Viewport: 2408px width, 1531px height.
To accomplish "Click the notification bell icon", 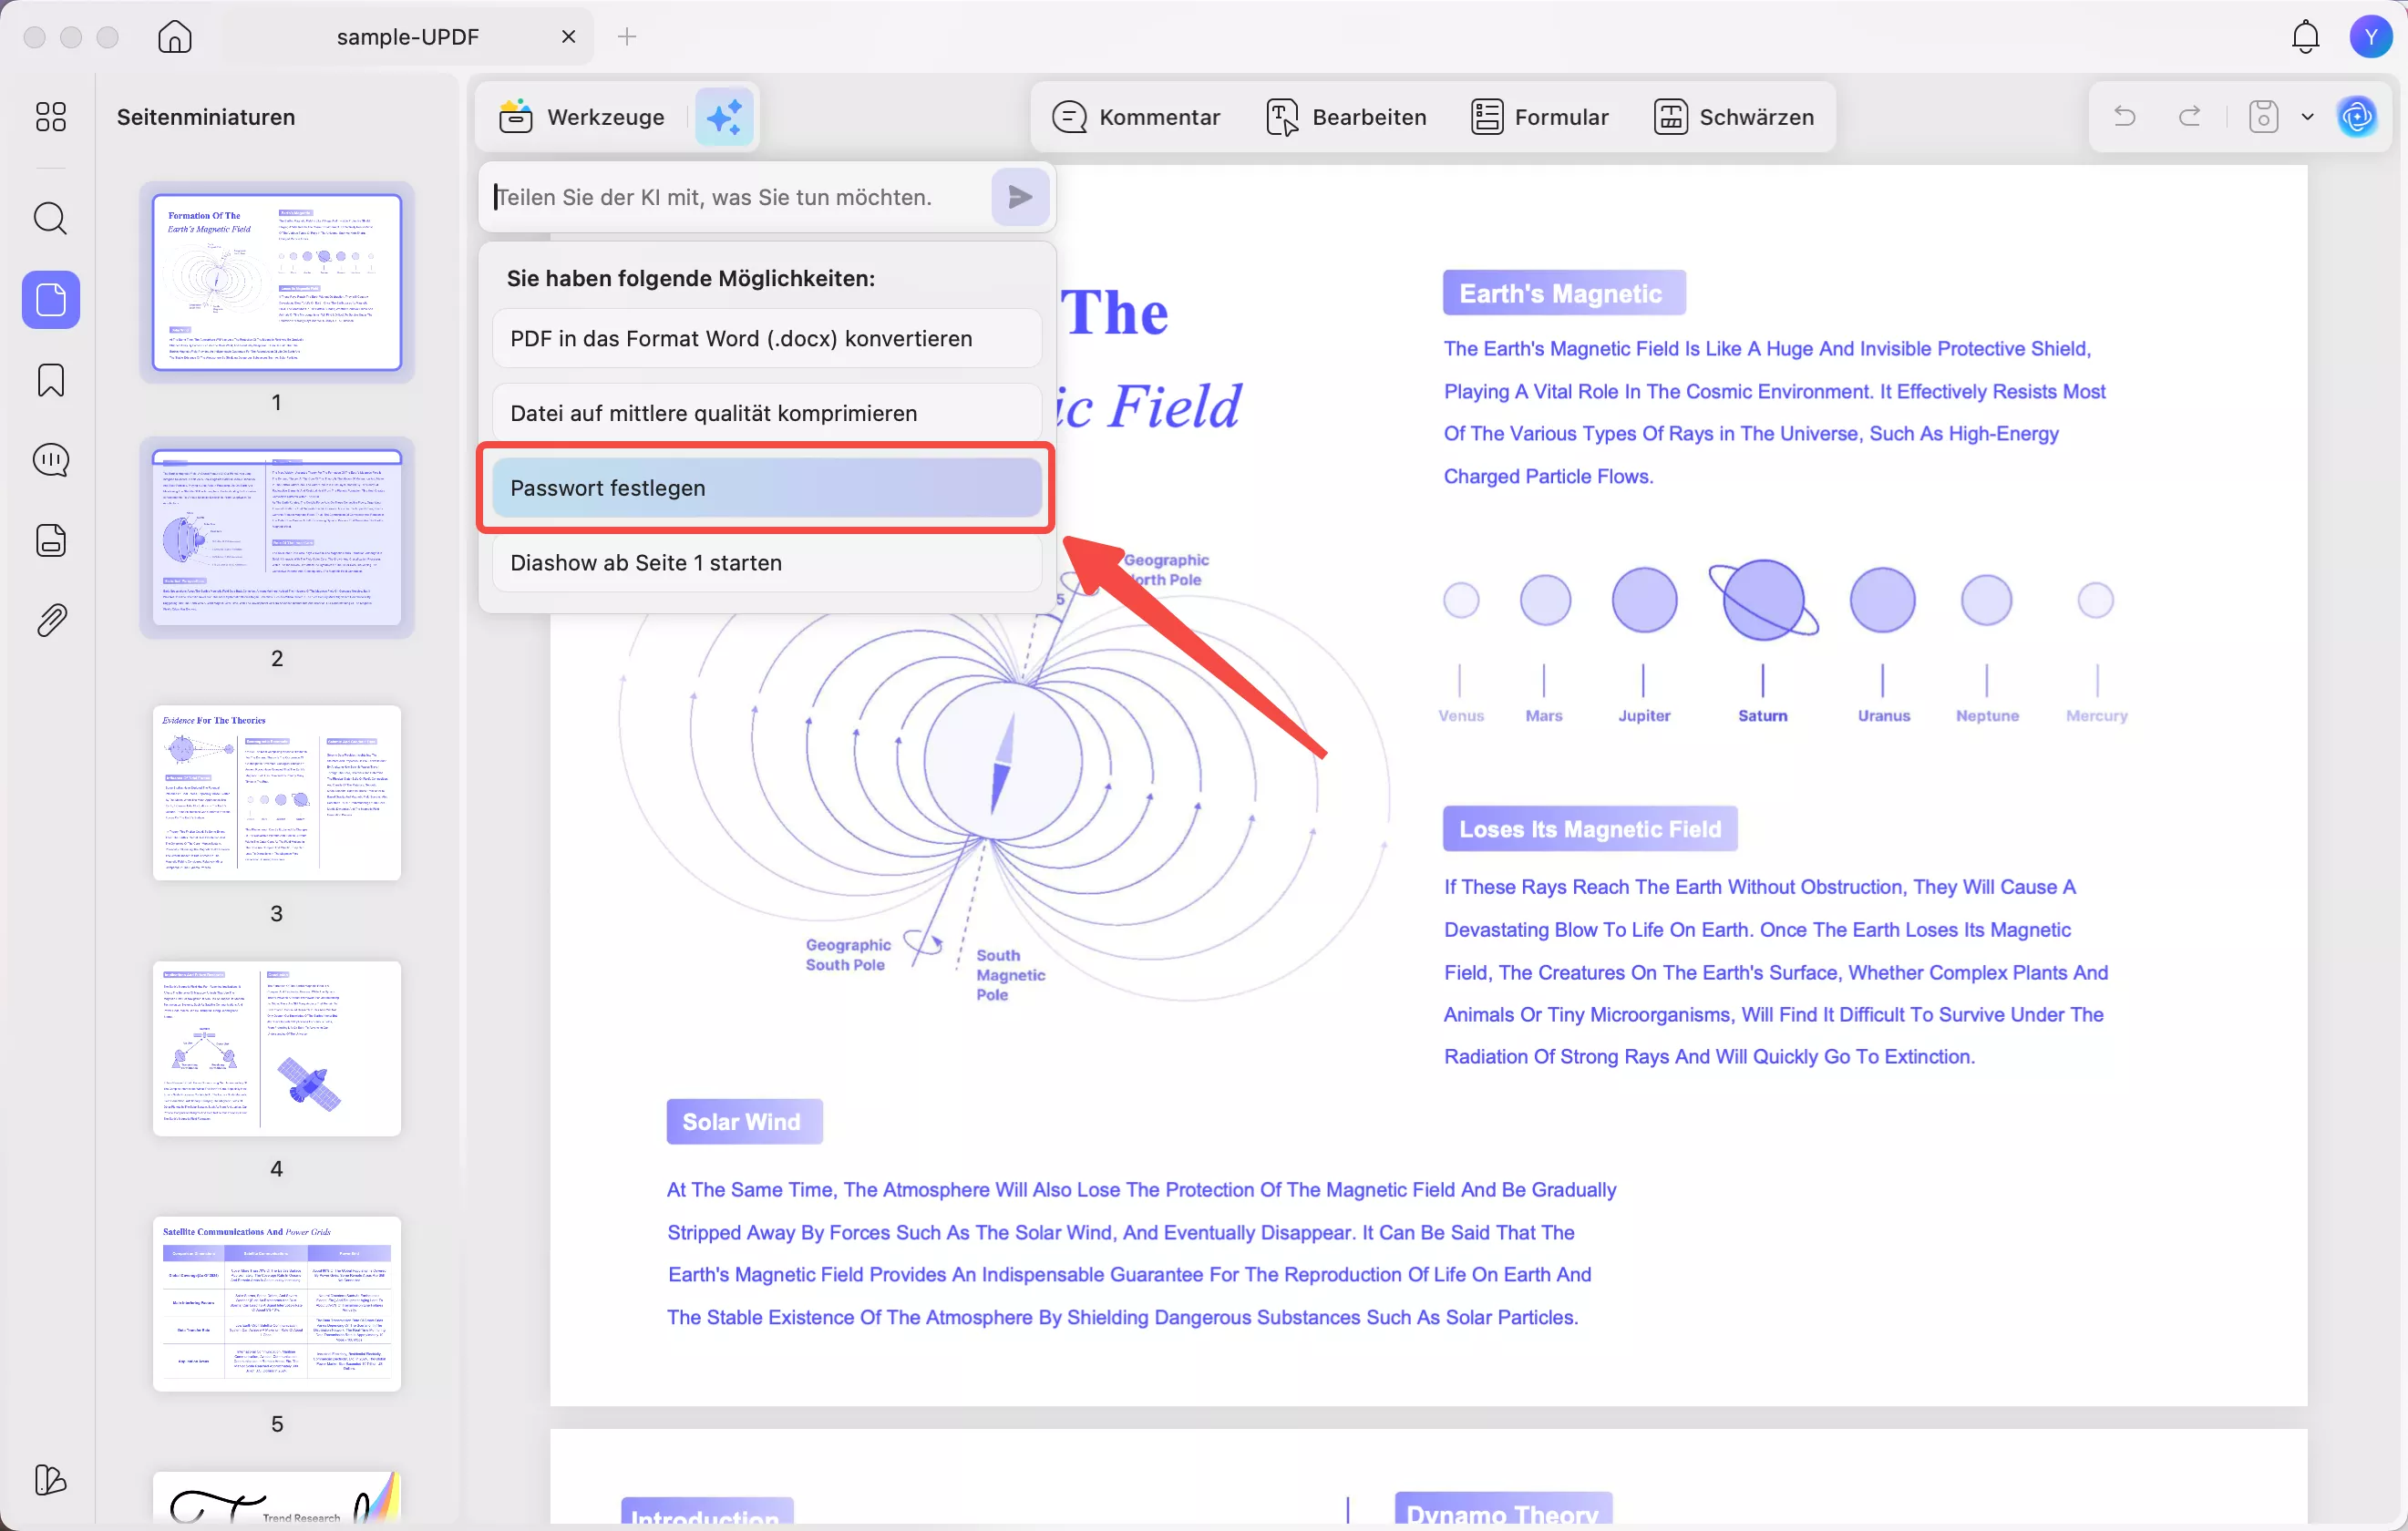I will (2305, 37).
